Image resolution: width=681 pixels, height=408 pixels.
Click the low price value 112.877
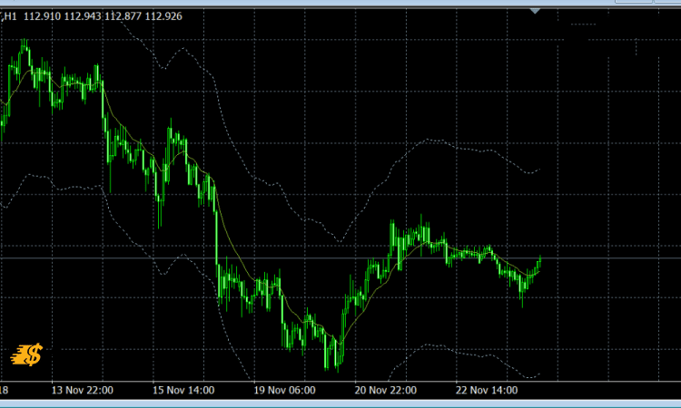(x=123, y=16)
